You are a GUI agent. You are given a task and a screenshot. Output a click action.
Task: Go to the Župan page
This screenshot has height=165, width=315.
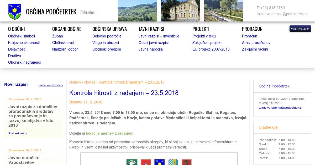coord(57,36)
